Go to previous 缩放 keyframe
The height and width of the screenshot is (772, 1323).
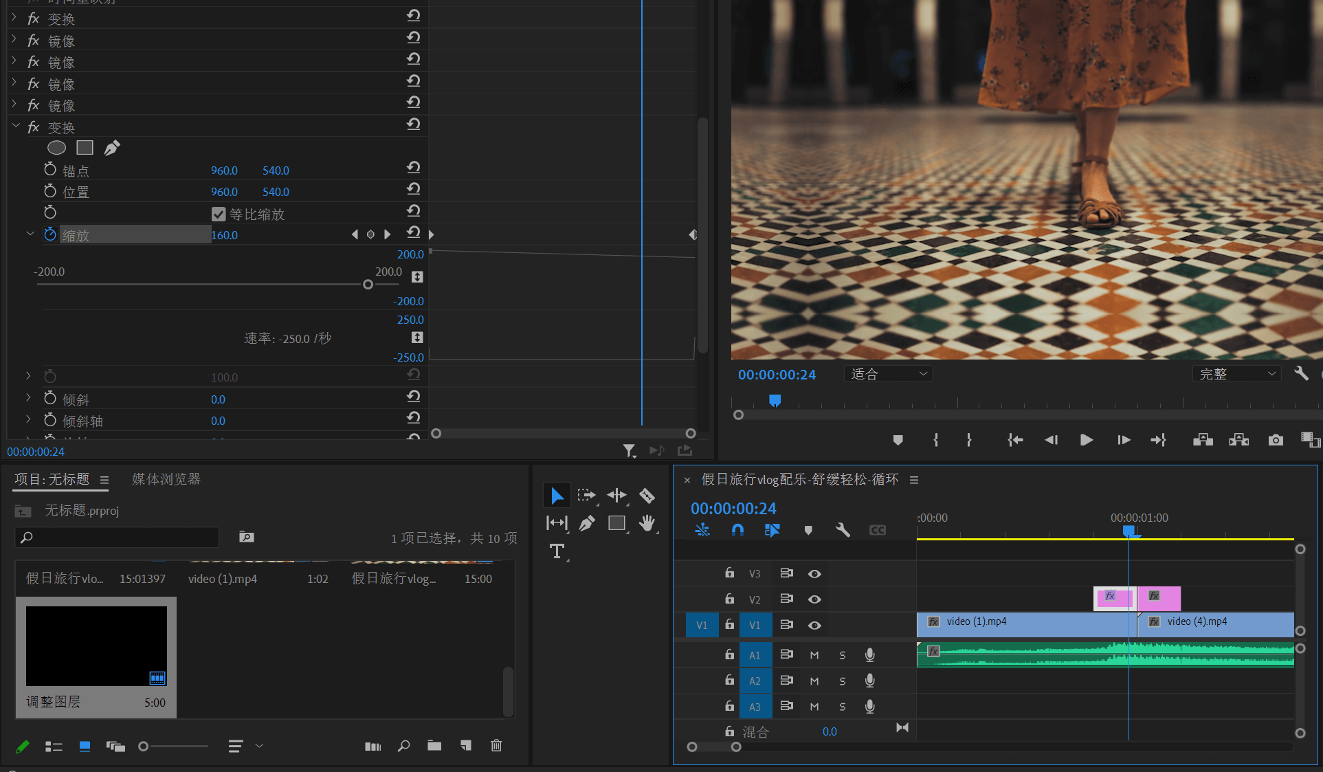coord(355,234)
